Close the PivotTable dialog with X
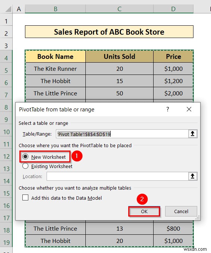This screenshot has height=253, width=211. (189, 110)
